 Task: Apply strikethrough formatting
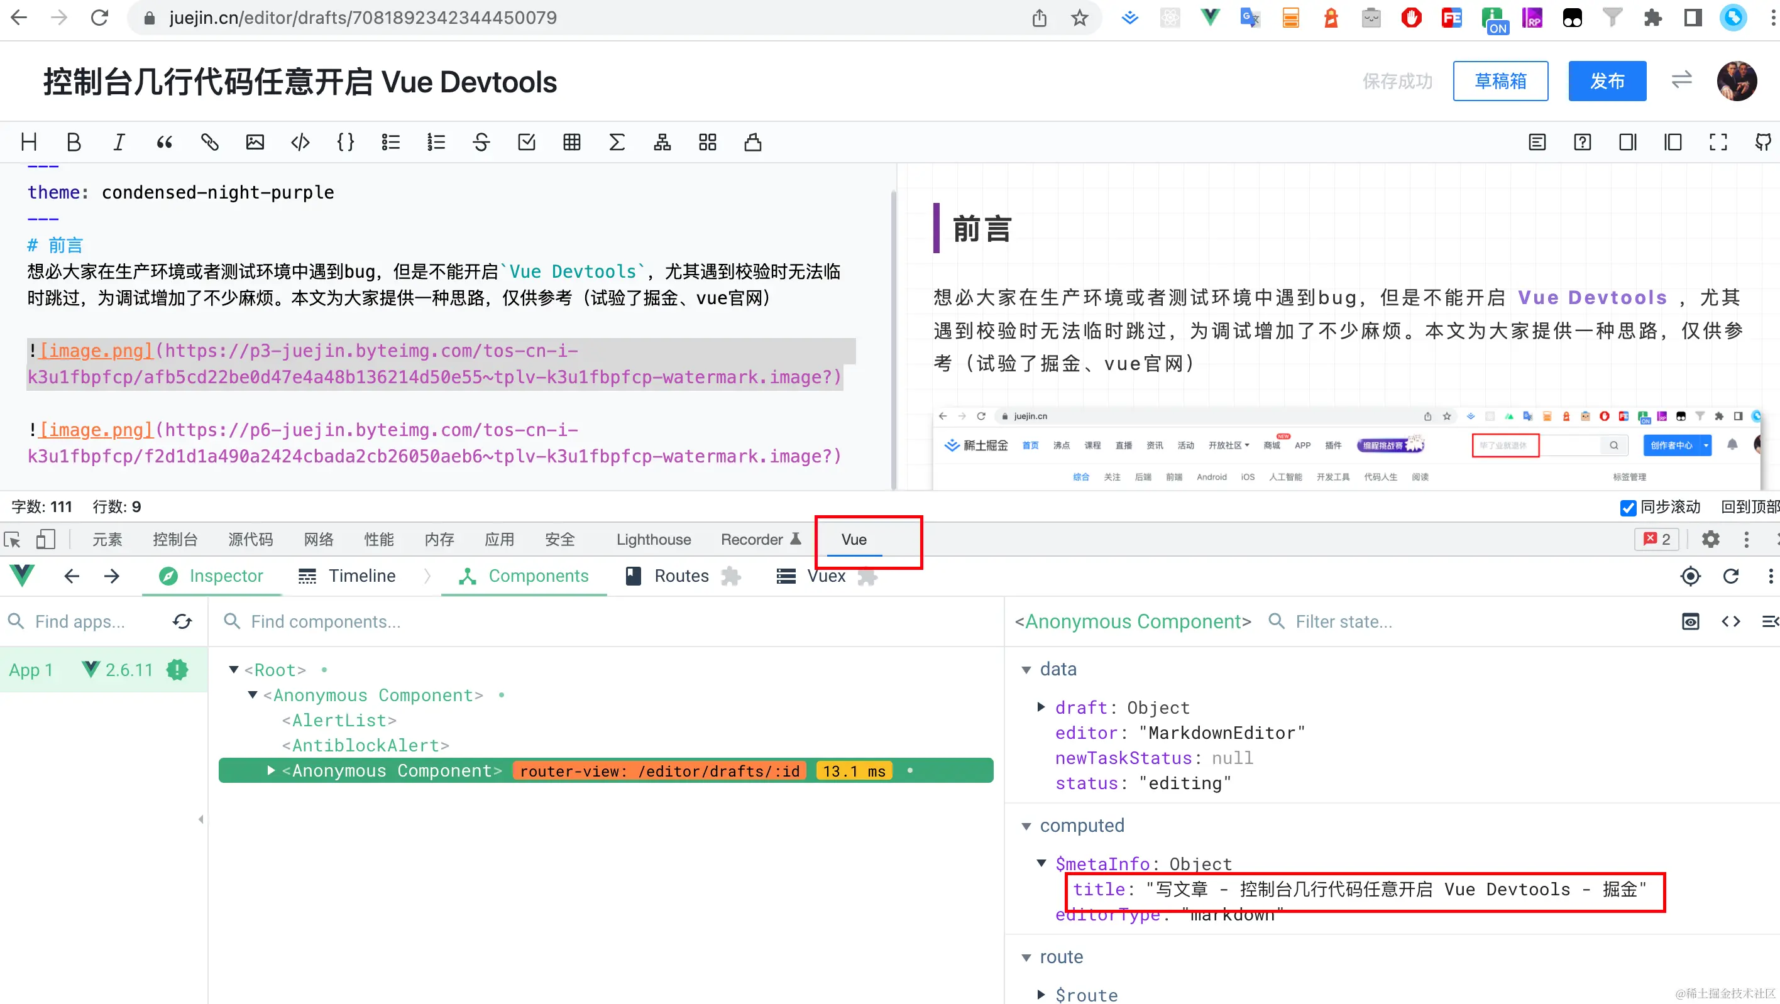click(481, 142)
